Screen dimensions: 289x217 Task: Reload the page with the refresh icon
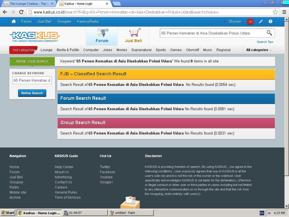coord(21,12)
